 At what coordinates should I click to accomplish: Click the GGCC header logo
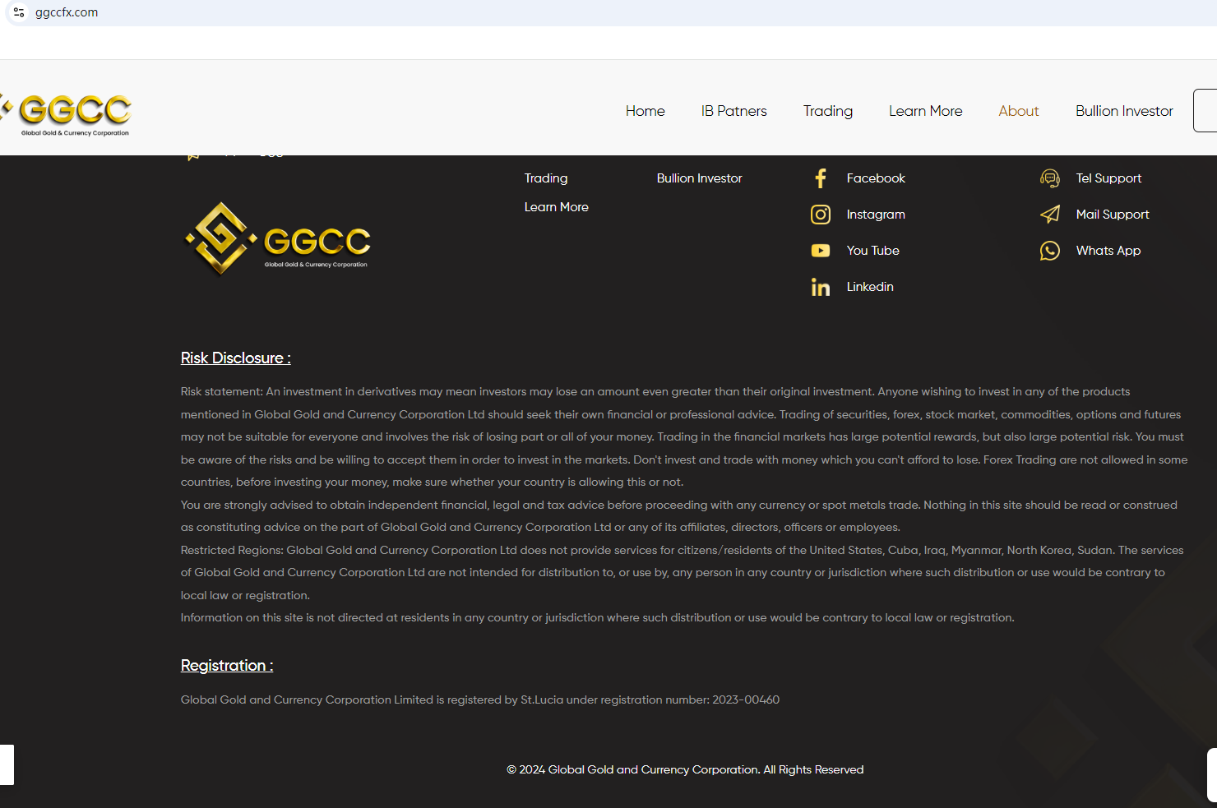point(68,112)
